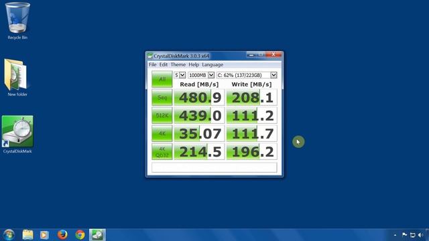Viewport: 429px width, 241px height.
Task: Launch Firefox from the taskbar
Action: [62, 234]
